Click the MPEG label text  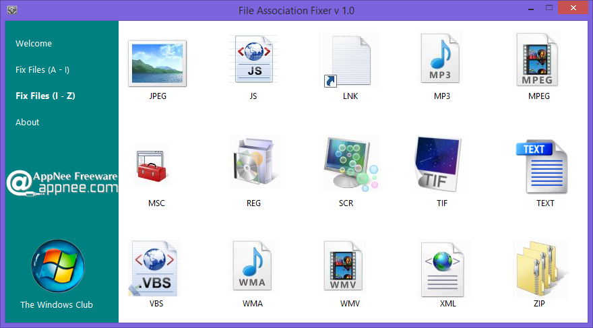[x=539, y=96]
